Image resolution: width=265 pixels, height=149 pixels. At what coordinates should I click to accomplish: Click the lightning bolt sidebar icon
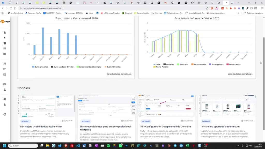point(5,38)
